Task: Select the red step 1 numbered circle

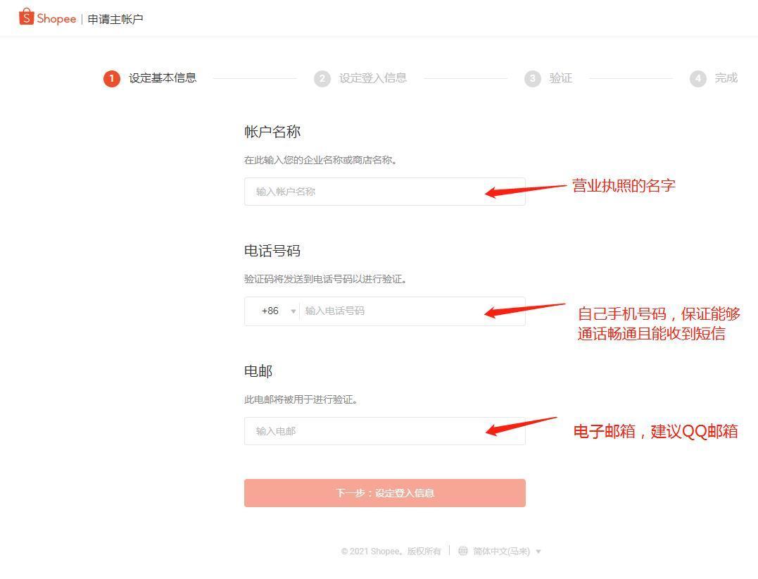Action: [x=111, y=78]
